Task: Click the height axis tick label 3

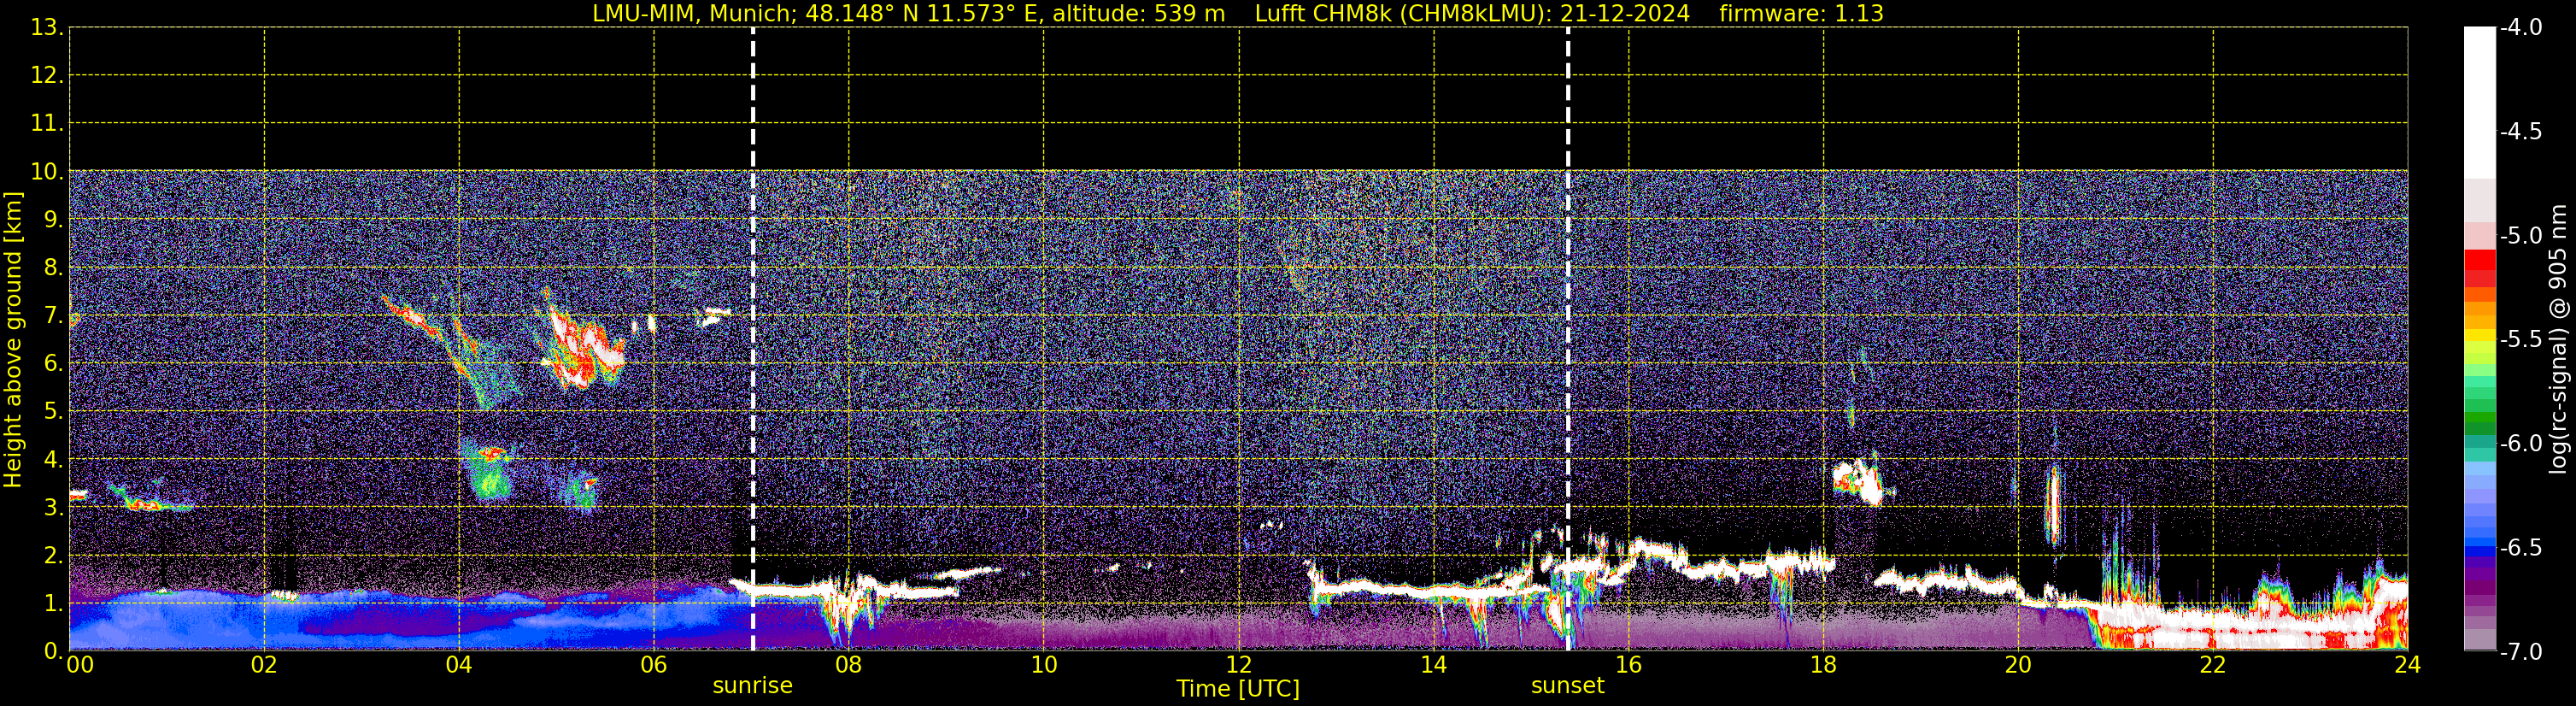Action: pos(52,508)
